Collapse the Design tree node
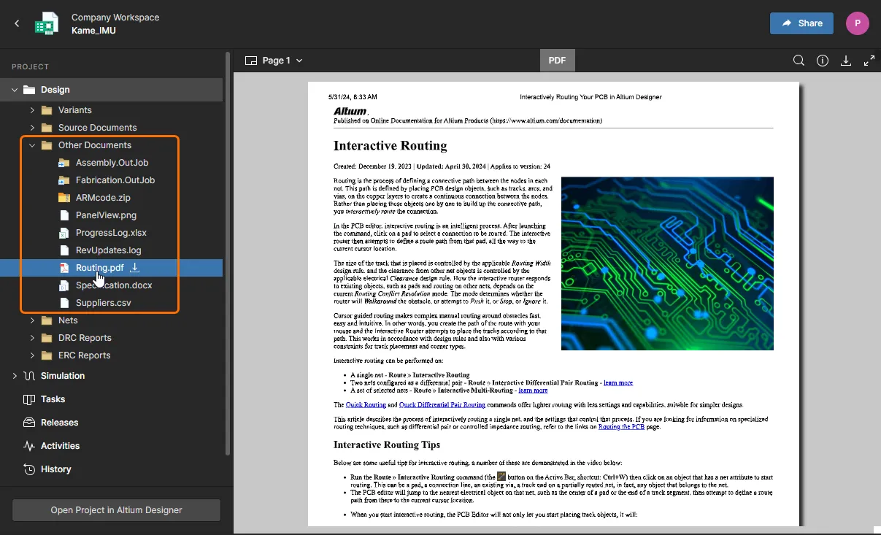Screen dimensions: 881x535 (x=15, y=90)
